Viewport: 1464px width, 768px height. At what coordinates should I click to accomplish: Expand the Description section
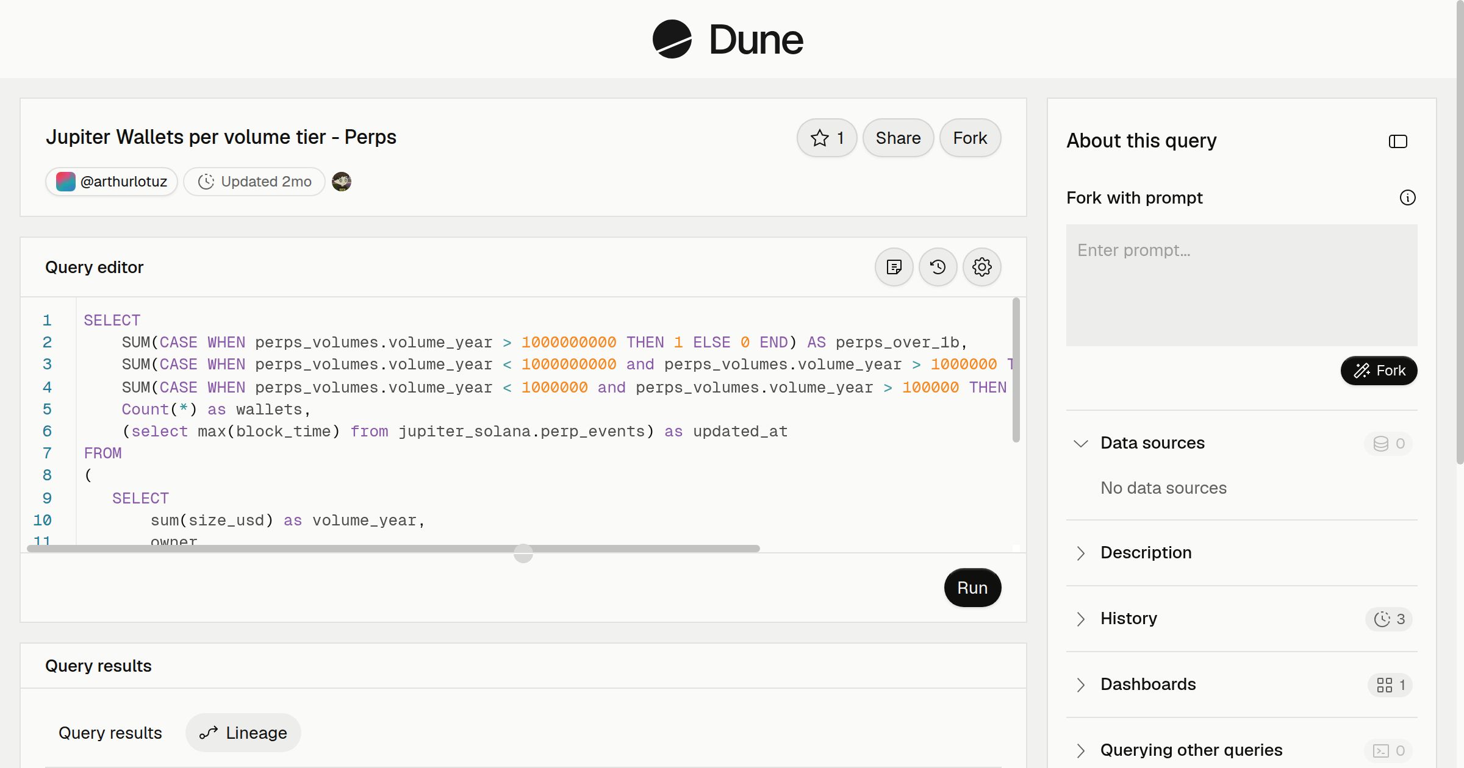pyautogui.click(x=1081, y=553)
